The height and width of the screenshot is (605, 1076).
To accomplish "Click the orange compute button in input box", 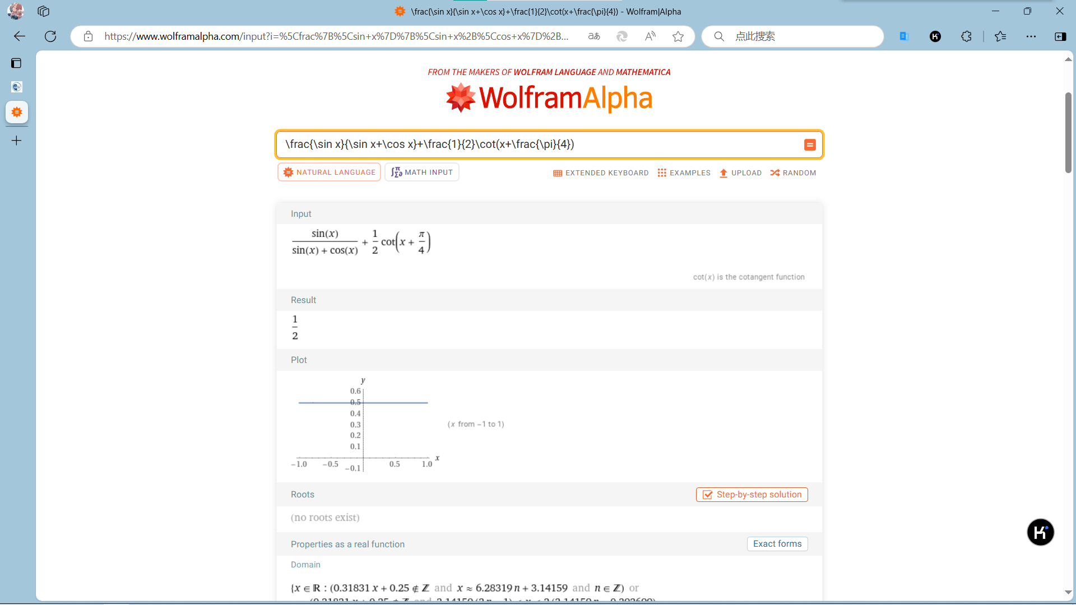I will (x=810, y=145).
